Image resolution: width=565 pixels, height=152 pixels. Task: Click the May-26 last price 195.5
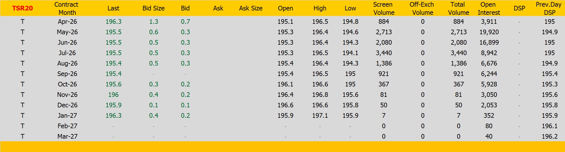pyautogui.click(x=113, y=32)
